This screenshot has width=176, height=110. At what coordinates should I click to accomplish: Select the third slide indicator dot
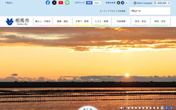coord(129,108)
